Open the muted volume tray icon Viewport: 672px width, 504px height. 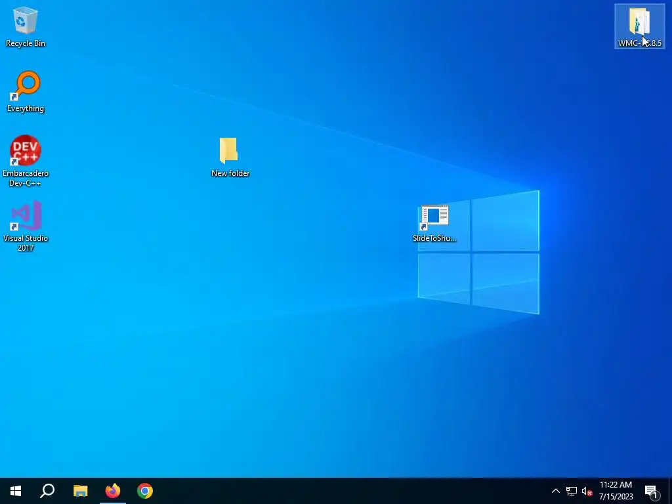pyautogui.click(x=587, y=491)
